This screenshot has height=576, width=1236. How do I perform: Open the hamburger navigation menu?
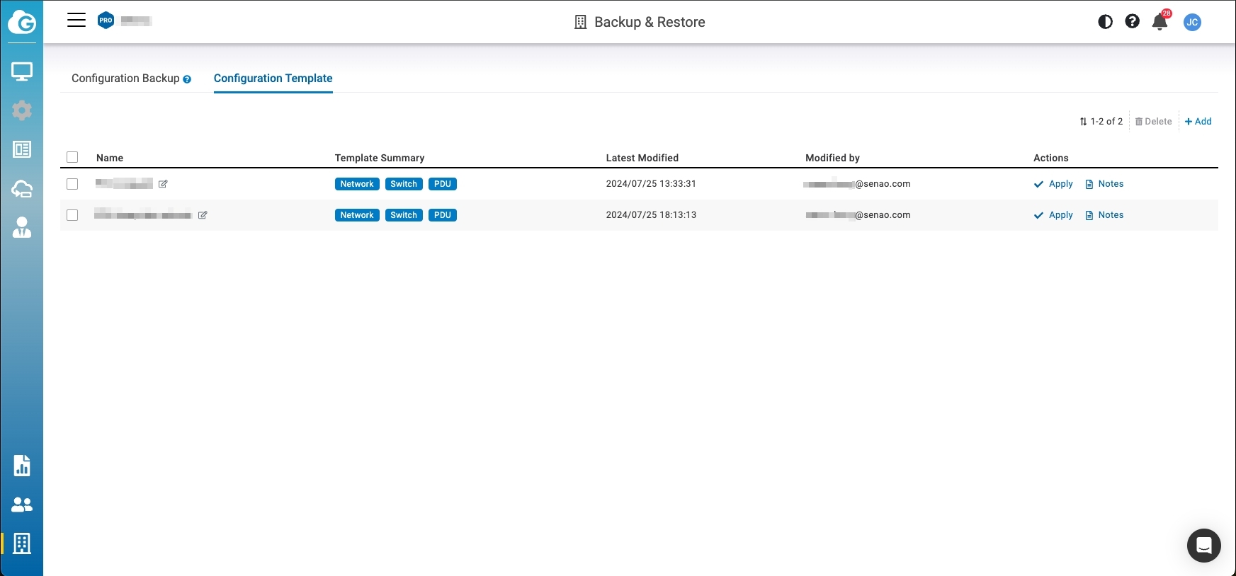[76, 21]
